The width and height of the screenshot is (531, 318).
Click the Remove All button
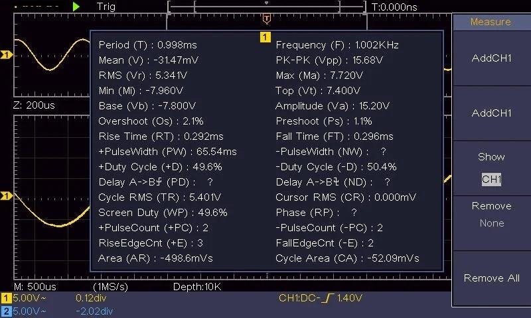[491, 278]
